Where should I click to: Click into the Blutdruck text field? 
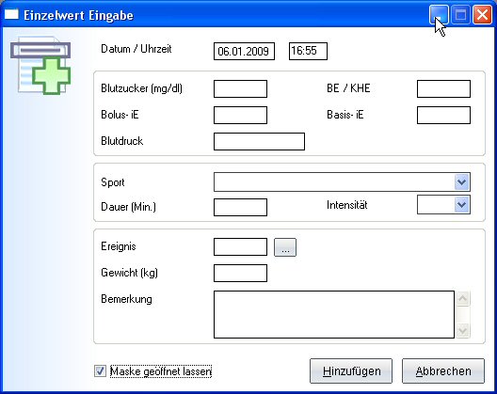tap(259, 142)
